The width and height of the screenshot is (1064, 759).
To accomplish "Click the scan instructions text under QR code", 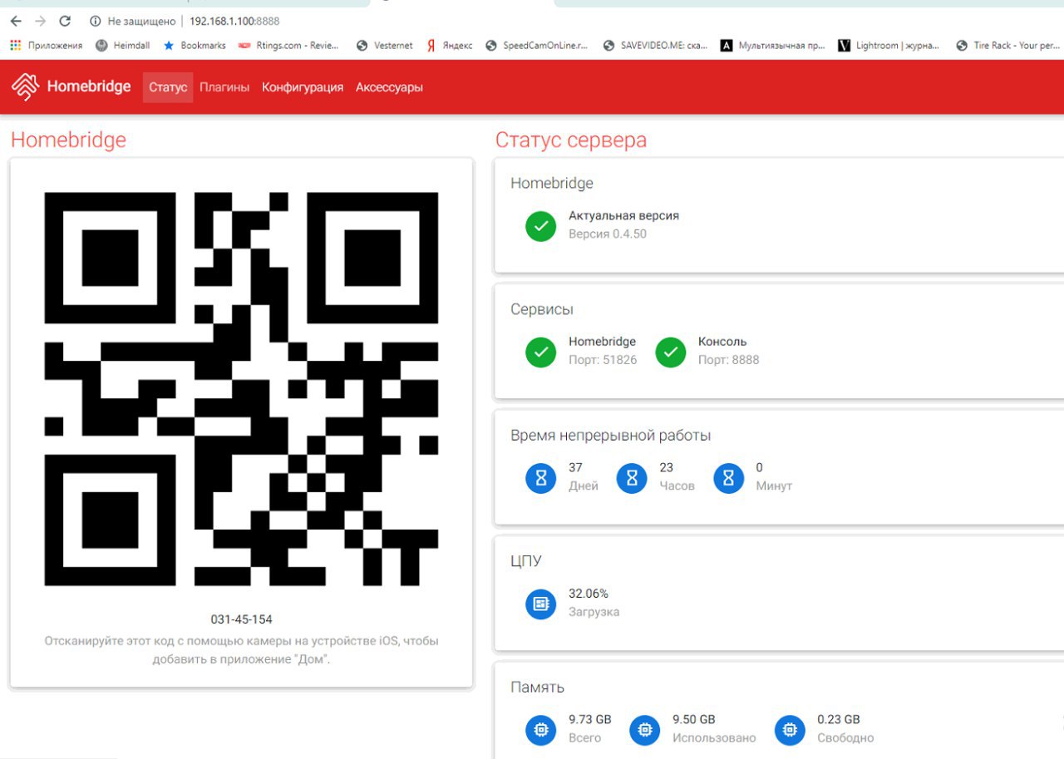I will (241, 650).
